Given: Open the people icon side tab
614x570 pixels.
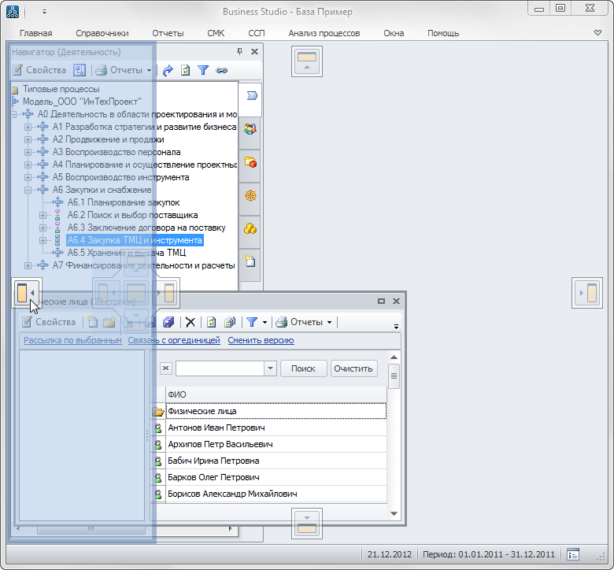Looking at the screenshot, I should coord(250,128).
